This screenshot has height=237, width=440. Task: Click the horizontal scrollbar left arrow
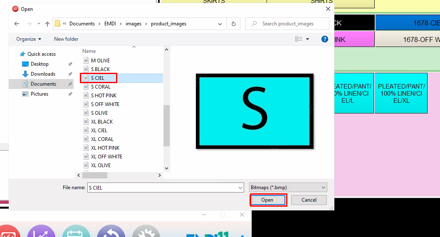tap(79, 175)
